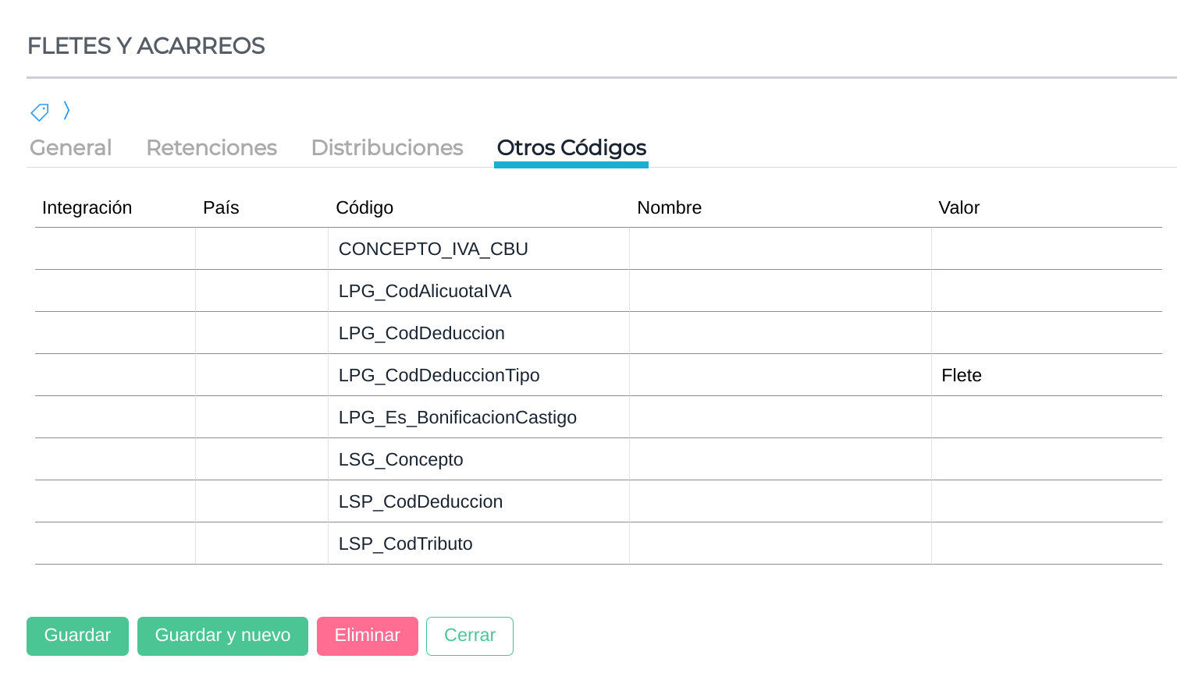Image resolution: width=1177 pixels, height=687 pixels.
Task: Edit the Flete value cell
Action: [x=1047, y=375]
